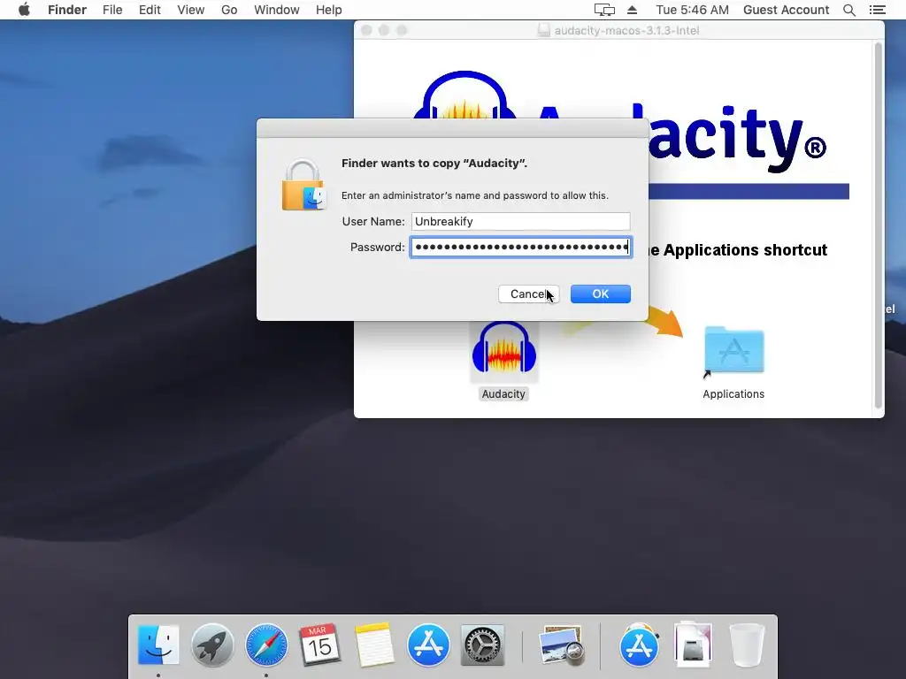Open Safari from the Dock
This screenshot has height=679, width=906.
[265, 645]
